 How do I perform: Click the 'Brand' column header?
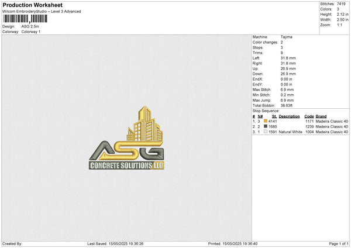[321, 116]
